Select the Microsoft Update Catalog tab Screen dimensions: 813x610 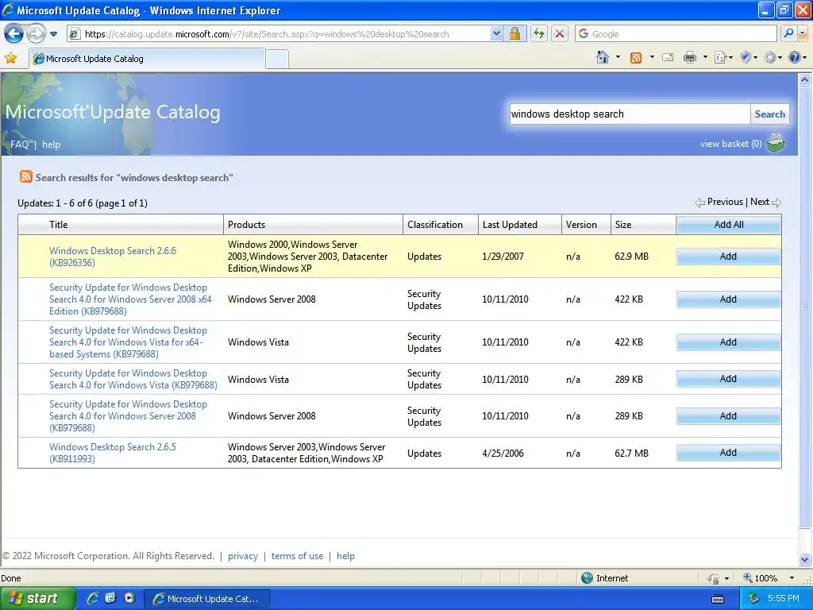coord(147,59)
